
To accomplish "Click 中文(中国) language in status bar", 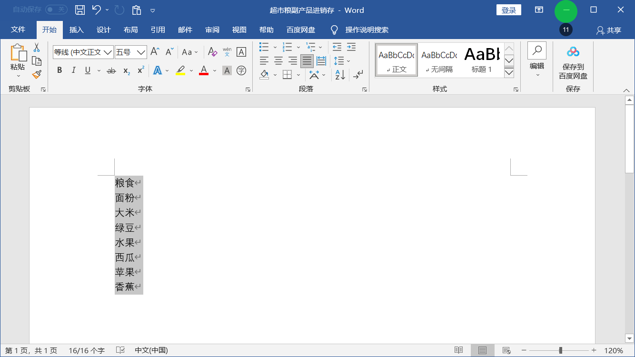I will click(x=151, y=350).
